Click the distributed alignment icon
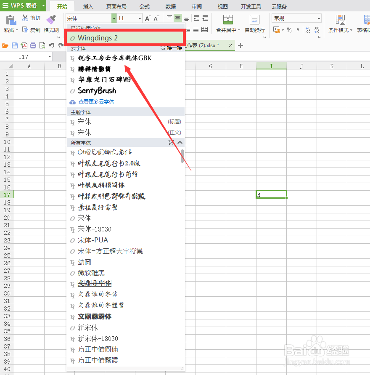This screenshot has width=370, height=375. coord(204,30)
